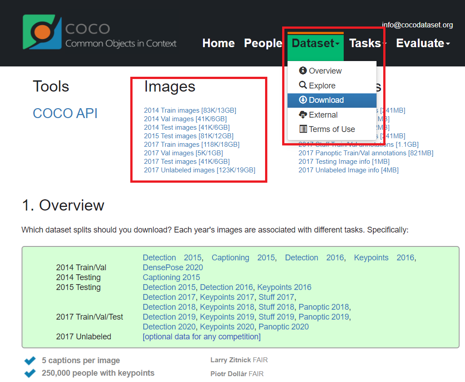Download 2014 Train images [83K/13GB]
Image resolution: width=465 pixels, height=382 pixels.
[190, 110]
